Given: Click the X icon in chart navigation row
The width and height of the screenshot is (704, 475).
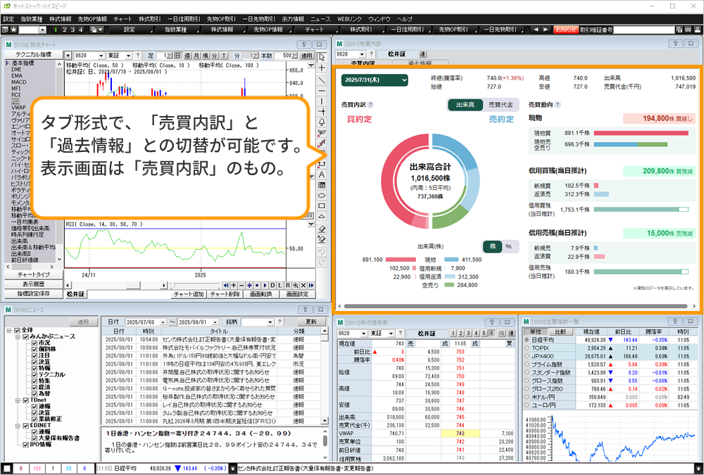Looking at the screenshot, I should [303, 286].
